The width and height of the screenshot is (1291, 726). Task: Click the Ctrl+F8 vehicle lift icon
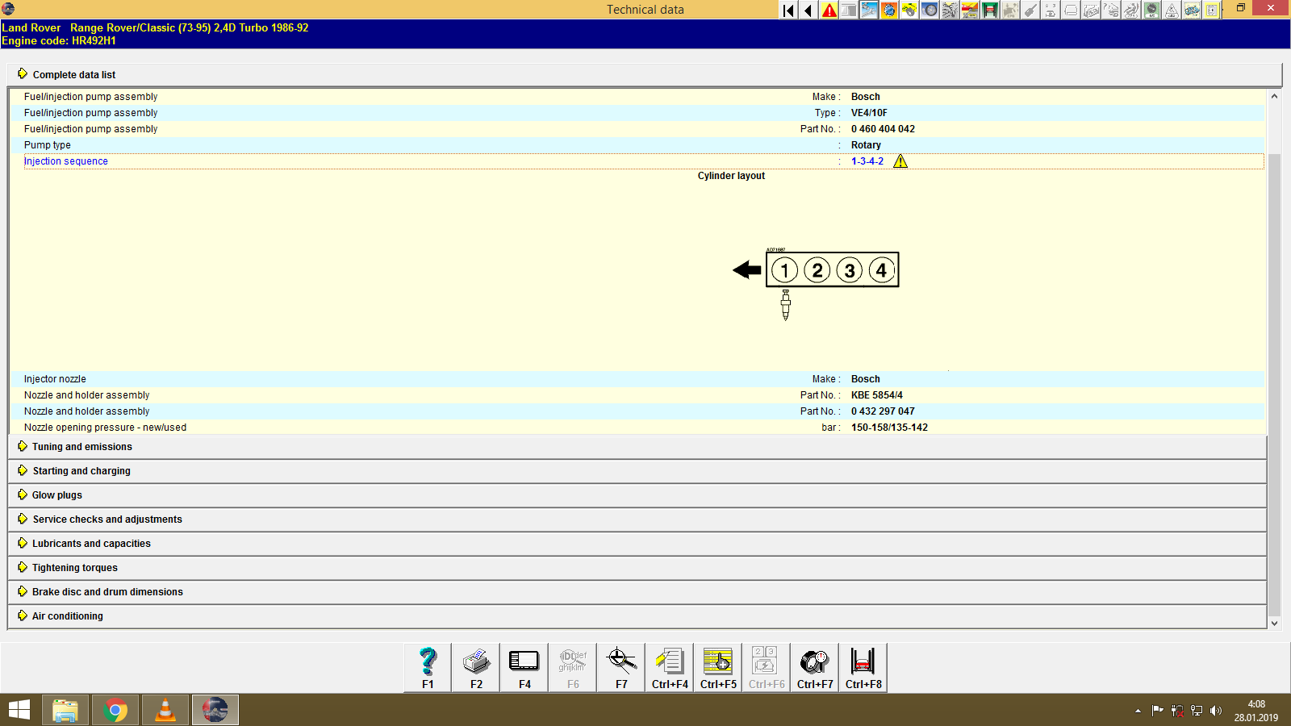pos(863,661)
